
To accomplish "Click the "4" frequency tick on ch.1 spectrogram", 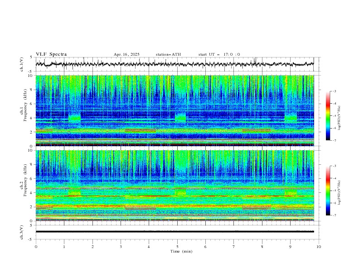I will pos(31,118).
